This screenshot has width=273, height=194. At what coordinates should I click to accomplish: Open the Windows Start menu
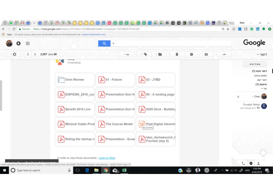[4, 170]
